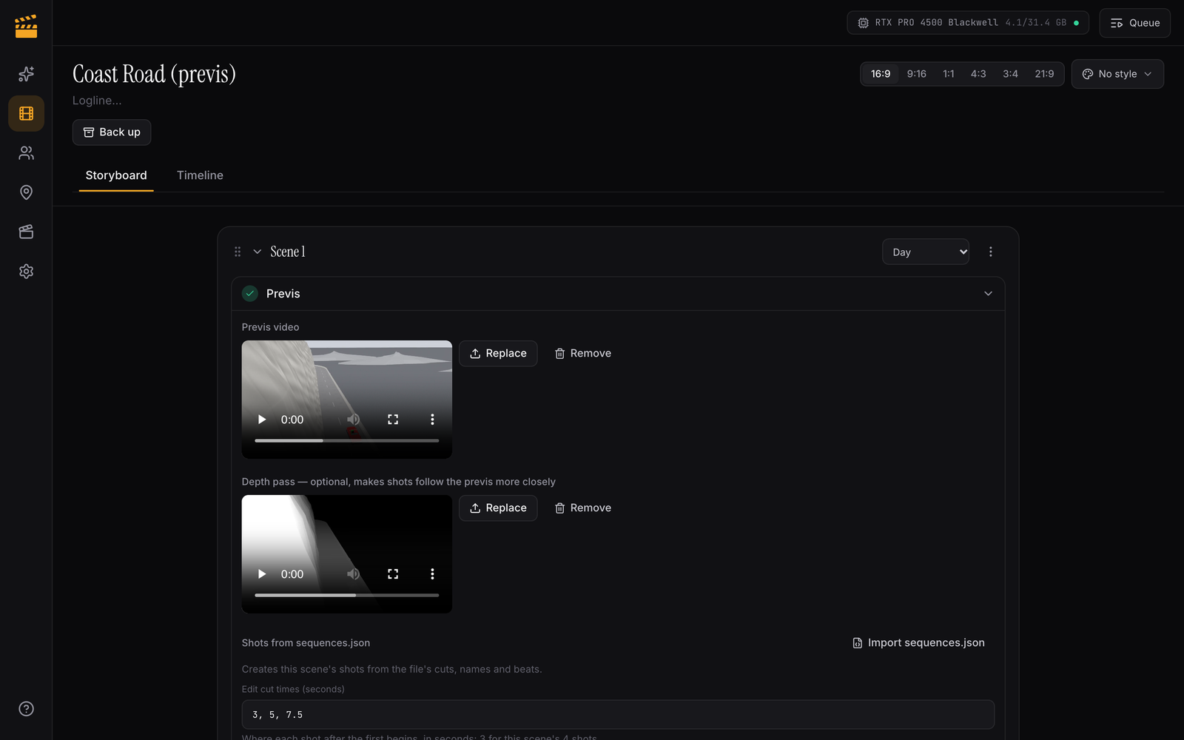Open the settings gear in sidebar
This screenshot has height=740, width=1184.
(x=26, y=272)
